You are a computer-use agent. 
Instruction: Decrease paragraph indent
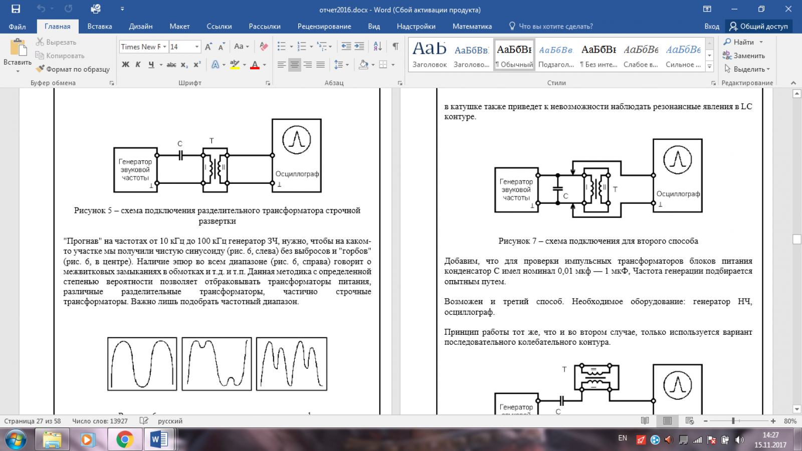click(x=346, y=47)
